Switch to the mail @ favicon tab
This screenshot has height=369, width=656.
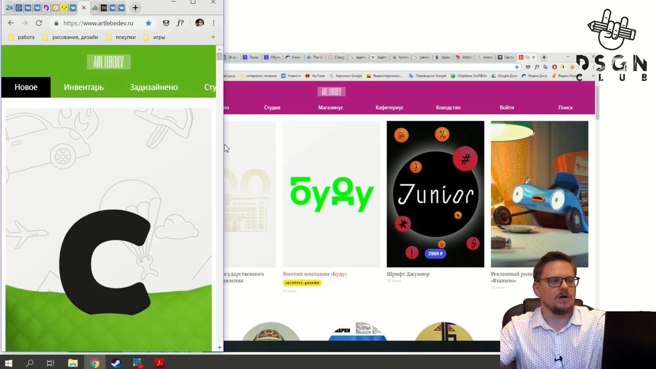coord(19,8)
